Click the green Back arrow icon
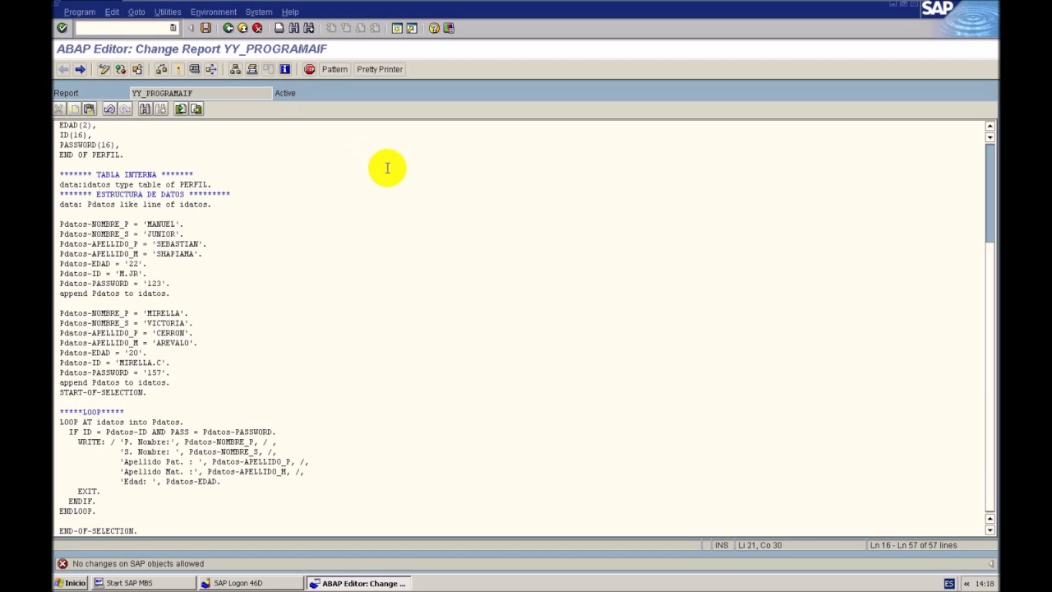The width and height of the screenshot is (1052, 592). pyautogui.click(x=228, y=28)
